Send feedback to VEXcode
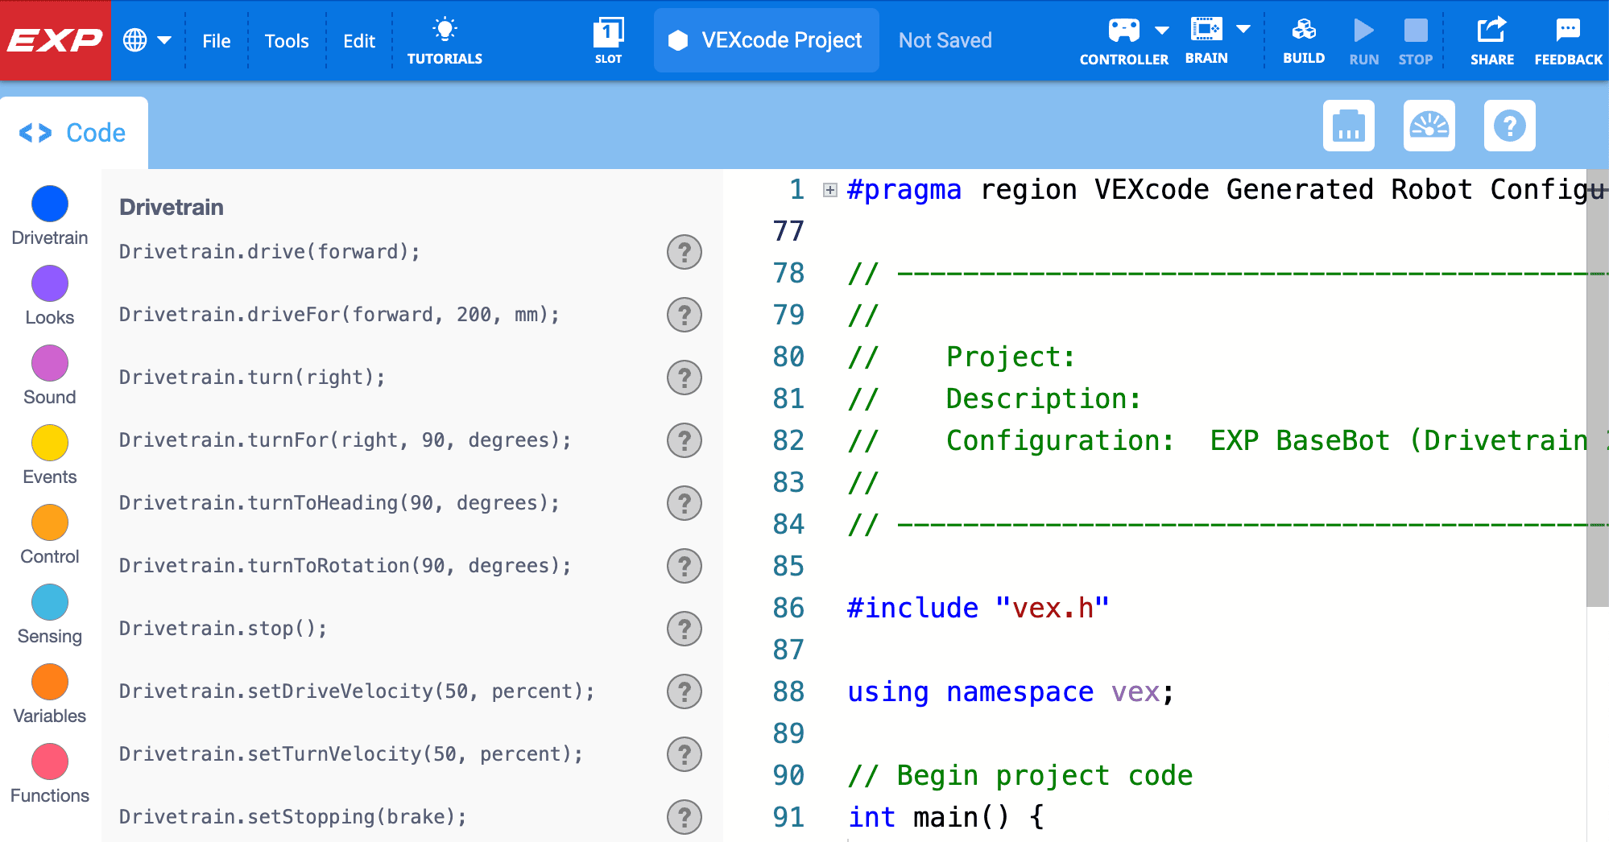 1567,39
